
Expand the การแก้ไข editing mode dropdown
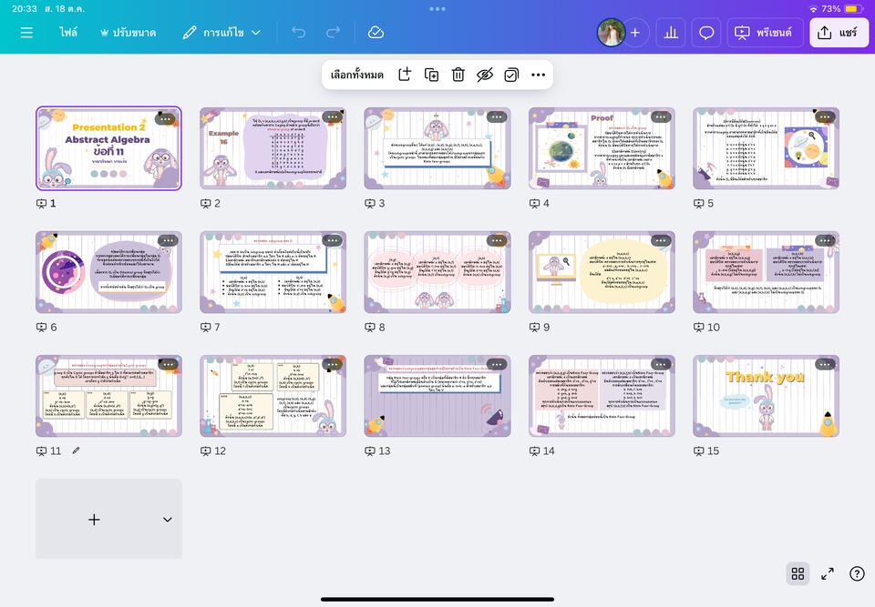tap(221, 33)
